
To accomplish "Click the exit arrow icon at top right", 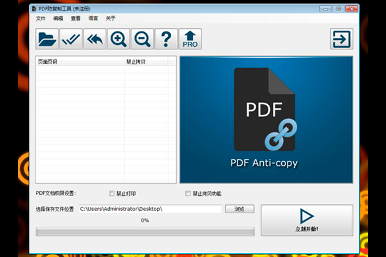I will click(342, 39).
